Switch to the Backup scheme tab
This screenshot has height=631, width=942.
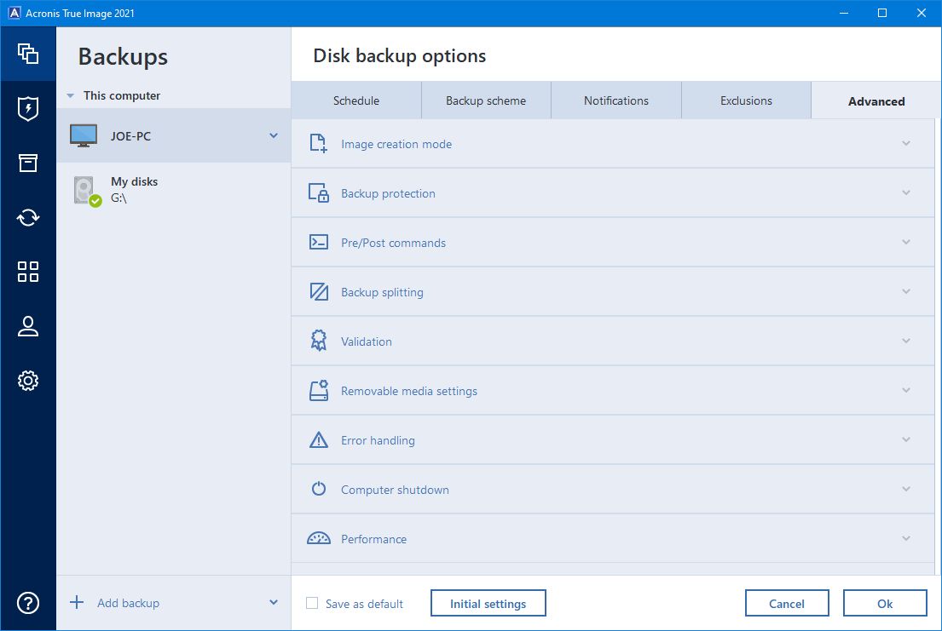(x=486, y=100)
